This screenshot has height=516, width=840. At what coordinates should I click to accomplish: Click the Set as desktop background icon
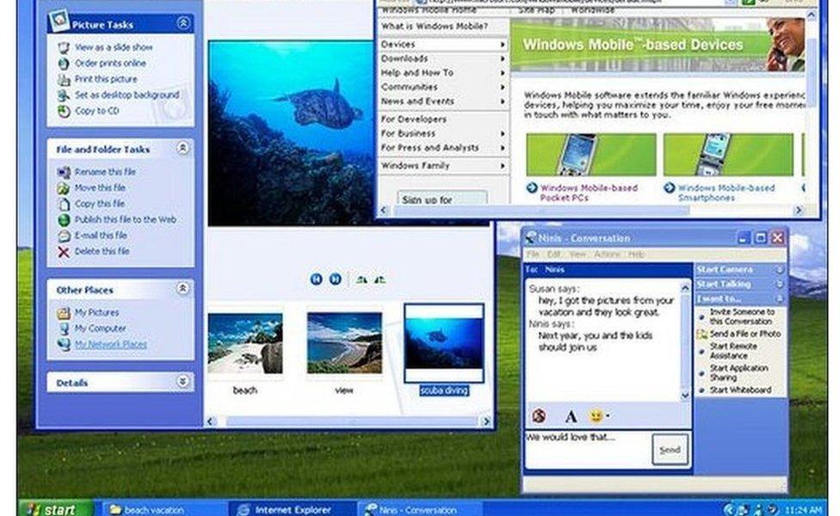point(64,95)
